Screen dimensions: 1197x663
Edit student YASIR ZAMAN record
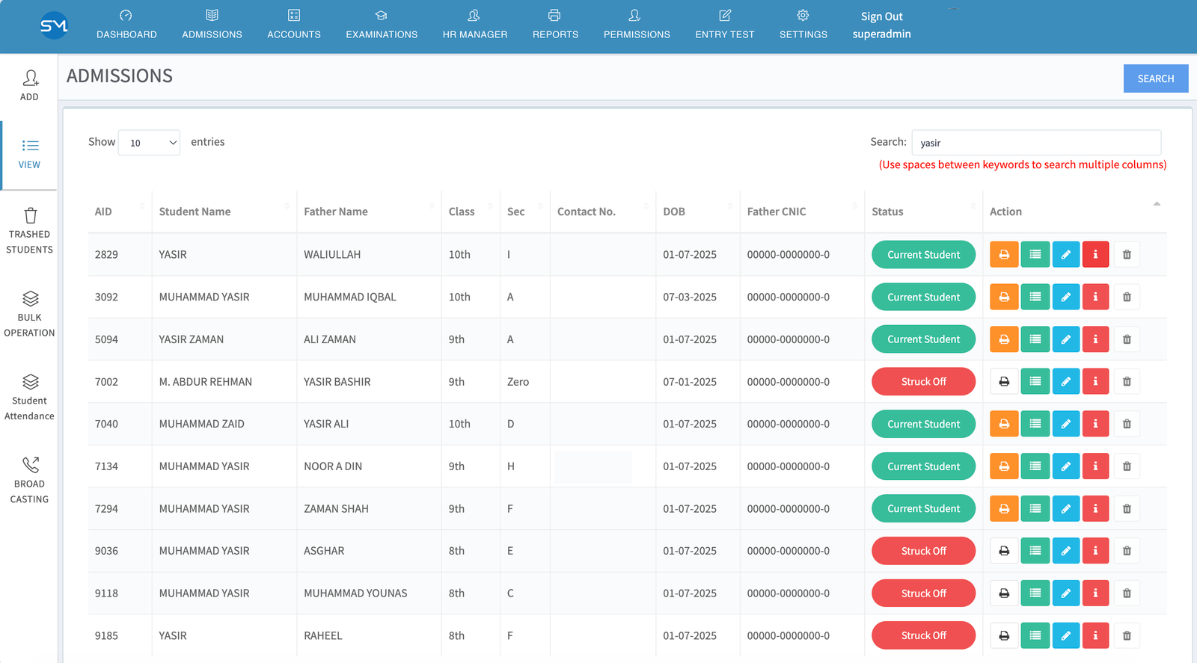[1065, 339]
